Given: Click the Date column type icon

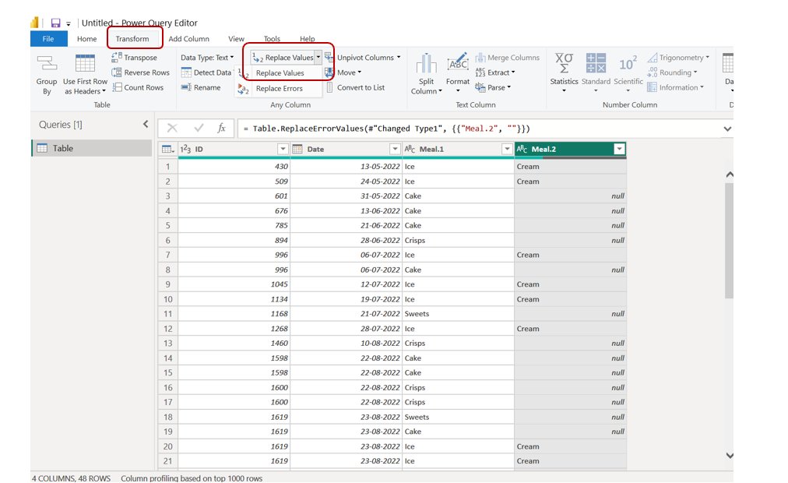Looking at the screenshot, I should (297, 149).
